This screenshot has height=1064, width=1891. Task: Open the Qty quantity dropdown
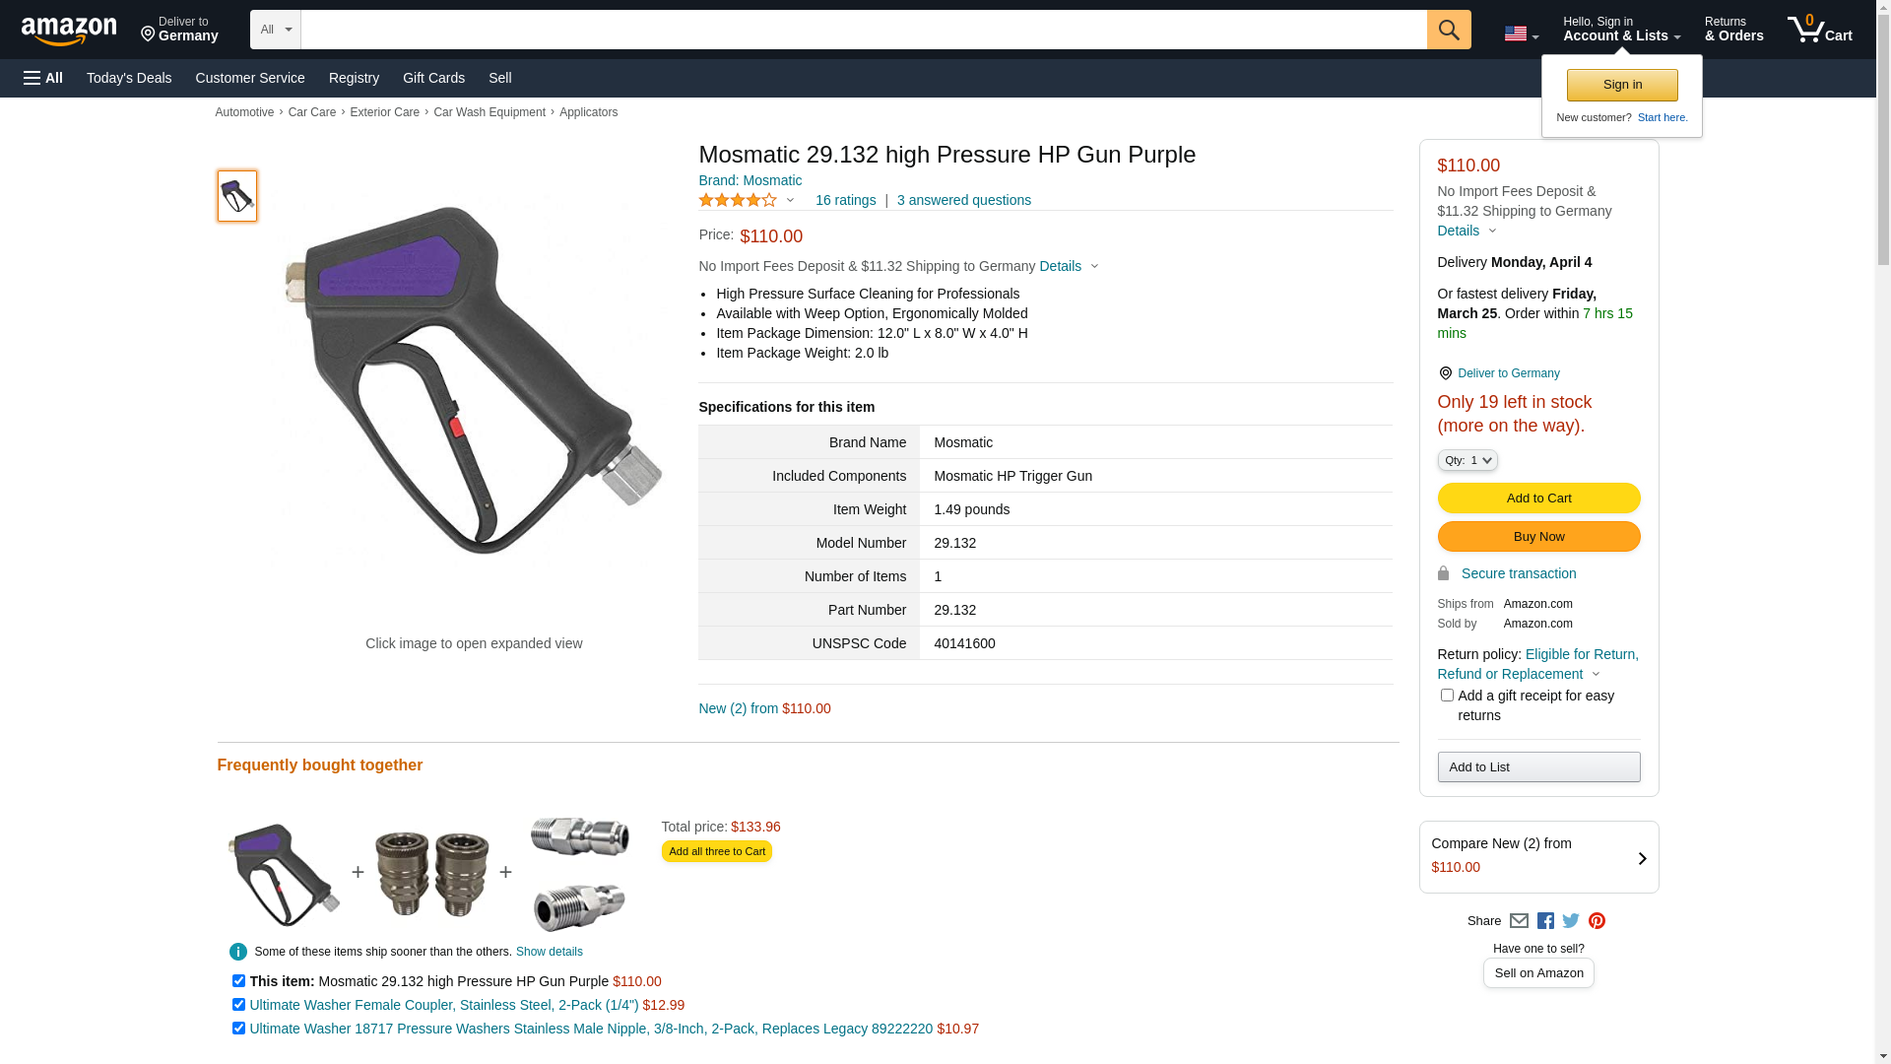click(1467, 460)
